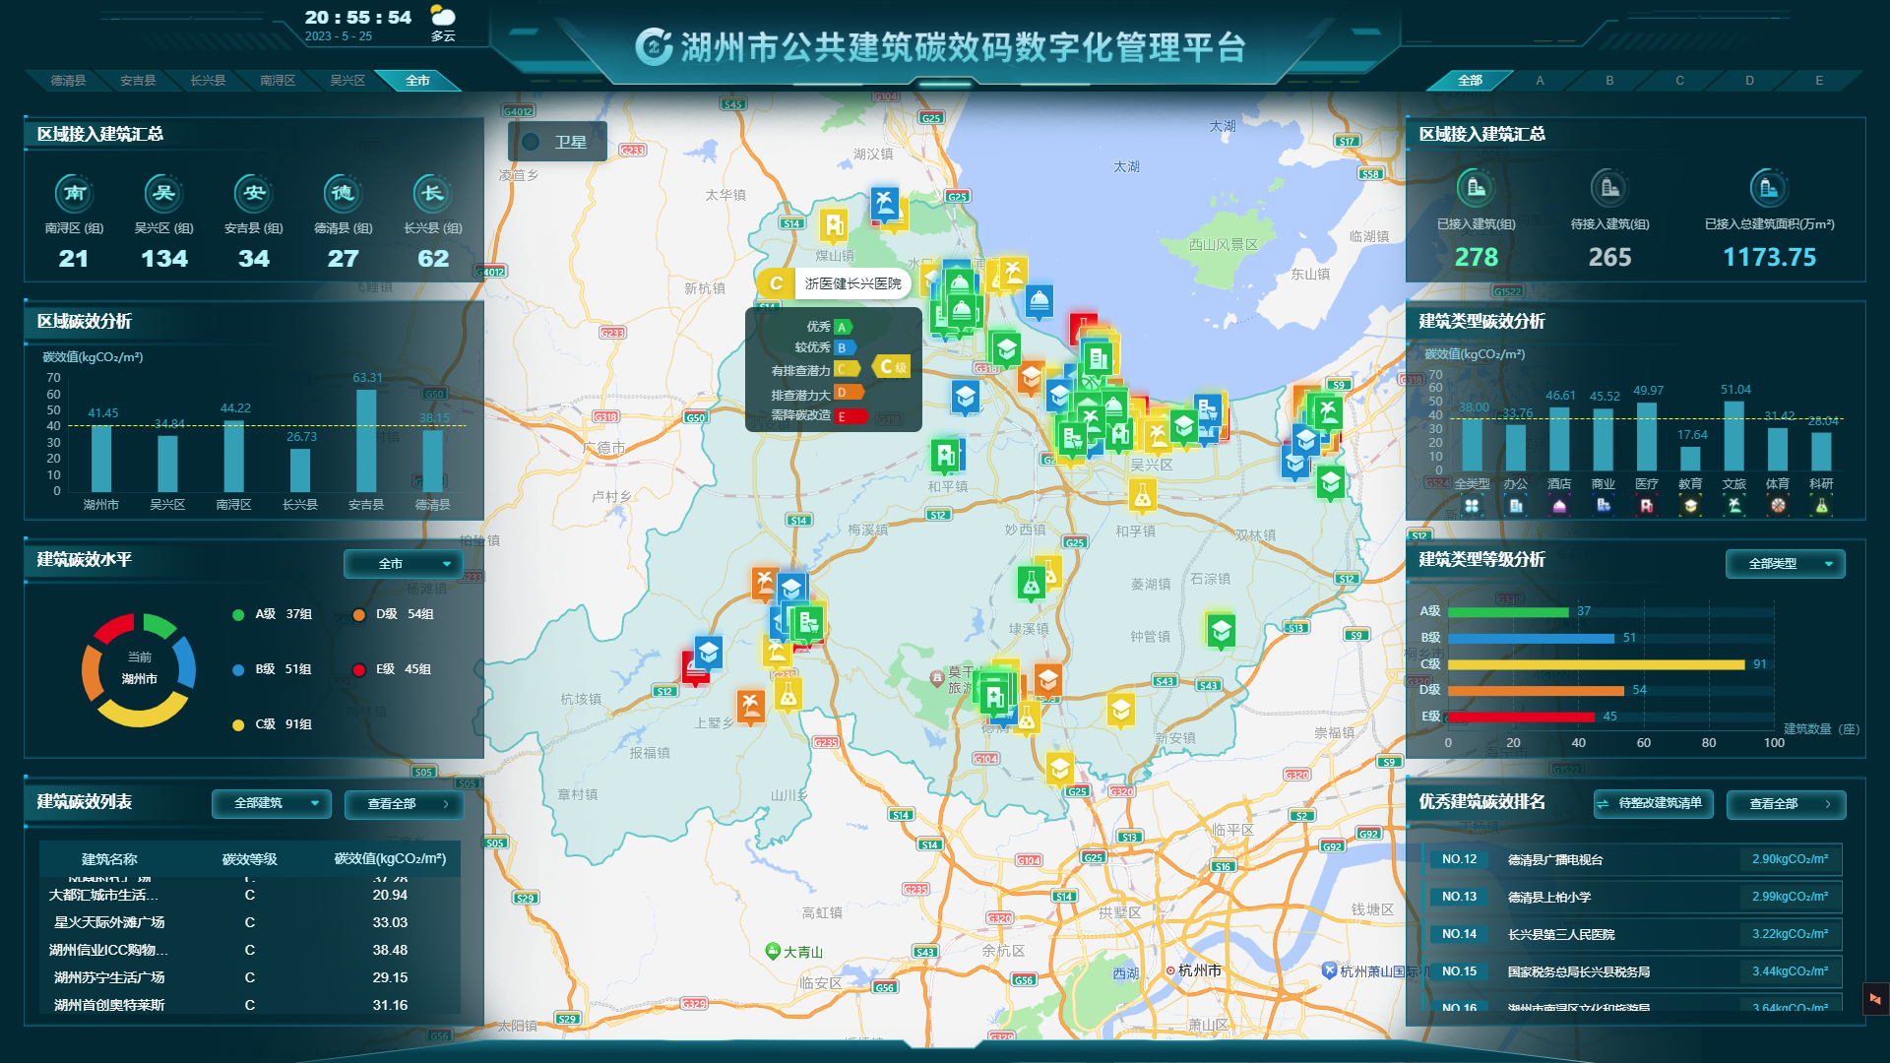Click the E级 red bar in grade chart

pos(1521,717)
